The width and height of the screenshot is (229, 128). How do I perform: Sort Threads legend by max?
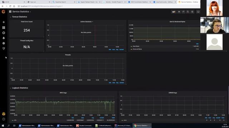point(114,83)
